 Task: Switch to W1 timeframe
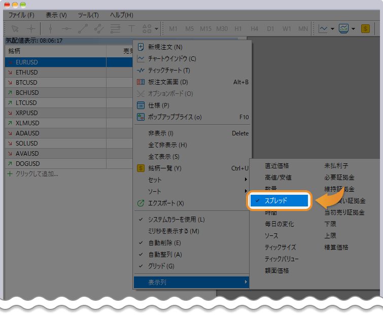(x=287, y=29)
